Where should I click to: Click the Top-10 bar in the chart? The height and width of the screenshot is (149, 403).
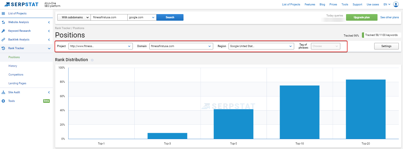click(300, 112)
